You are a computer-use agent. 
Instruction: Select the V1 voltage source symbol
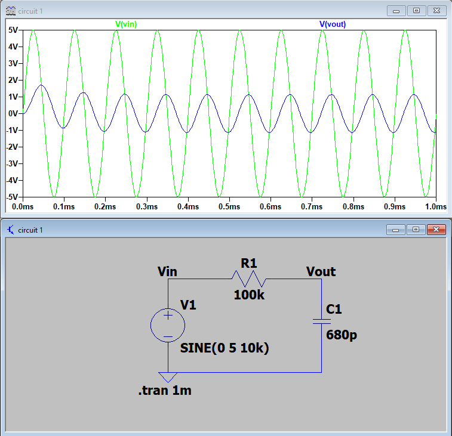[168, 325]
